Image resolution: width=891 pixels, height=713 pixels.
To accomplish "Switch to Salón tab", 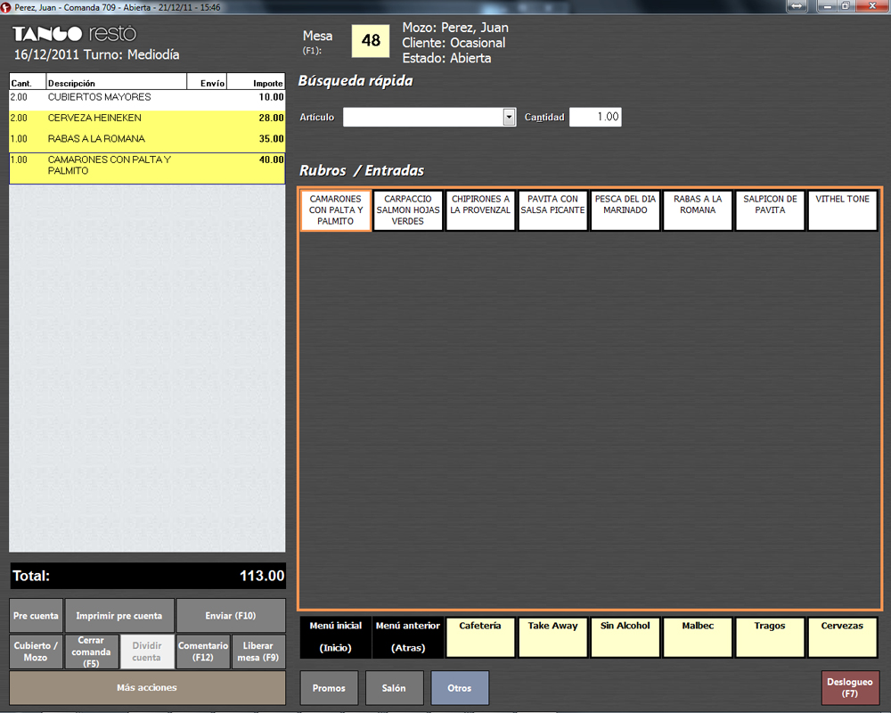I will [395, 688].
